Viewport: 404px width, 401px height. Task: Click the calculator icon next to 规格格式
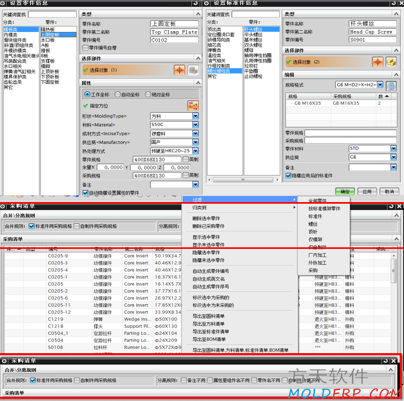[391, 85]
